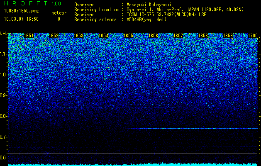This screenshot has height=166, width=261.
Task: Click the observer name Masayuki Kobayashi
Action: 149,5
